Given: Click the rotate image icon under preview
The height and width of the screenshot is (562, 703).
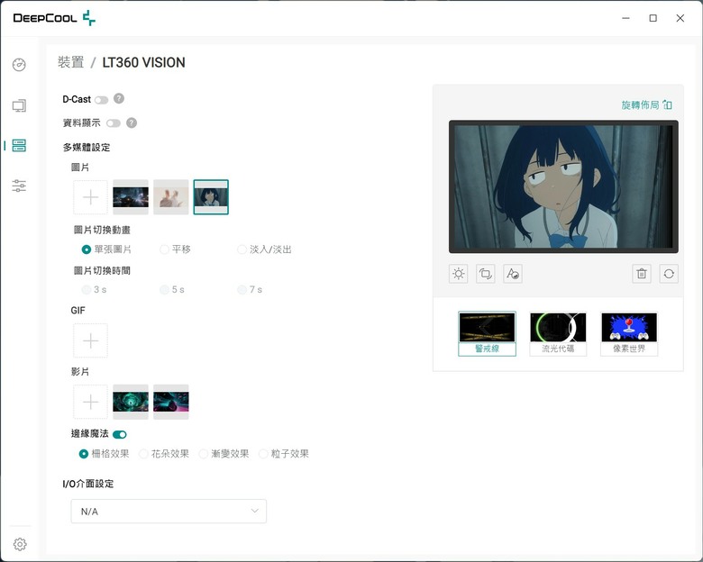Looking at the screenshot, I should tap(486, 274).
